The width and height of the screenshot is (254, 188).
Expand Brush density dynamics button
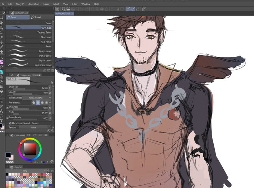click(50, 118)
